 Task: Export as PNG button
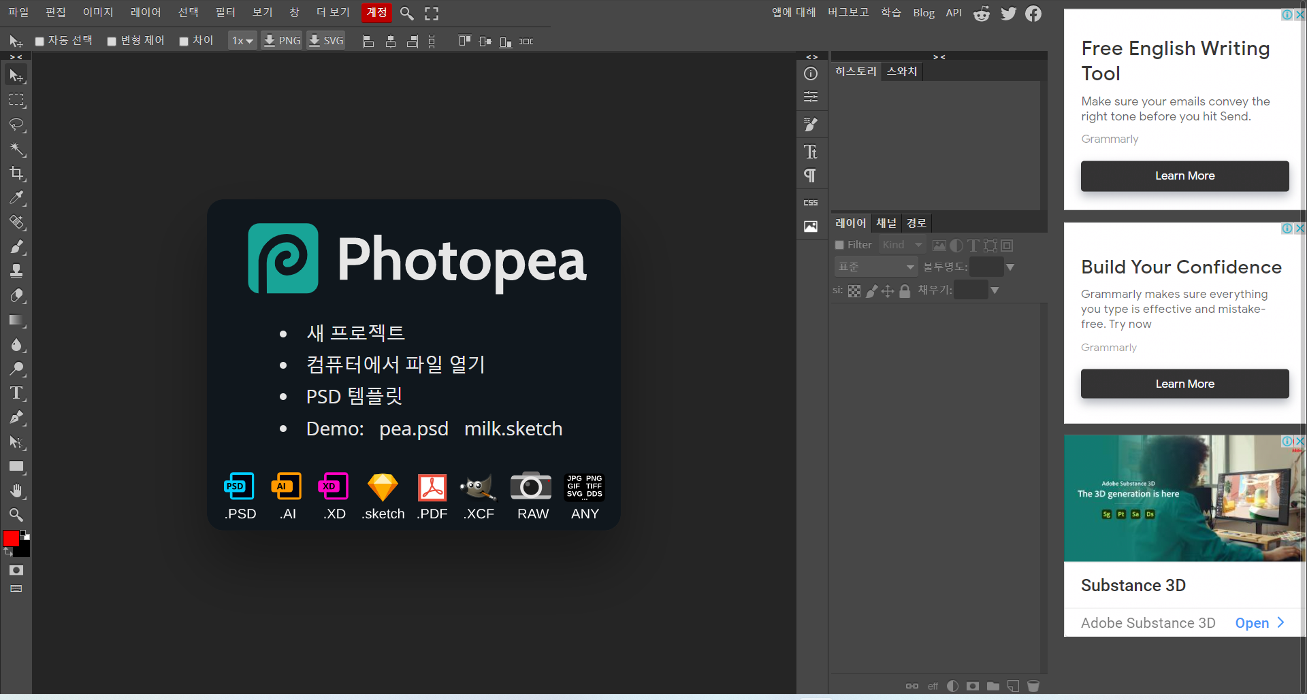(x=282, y=41)
